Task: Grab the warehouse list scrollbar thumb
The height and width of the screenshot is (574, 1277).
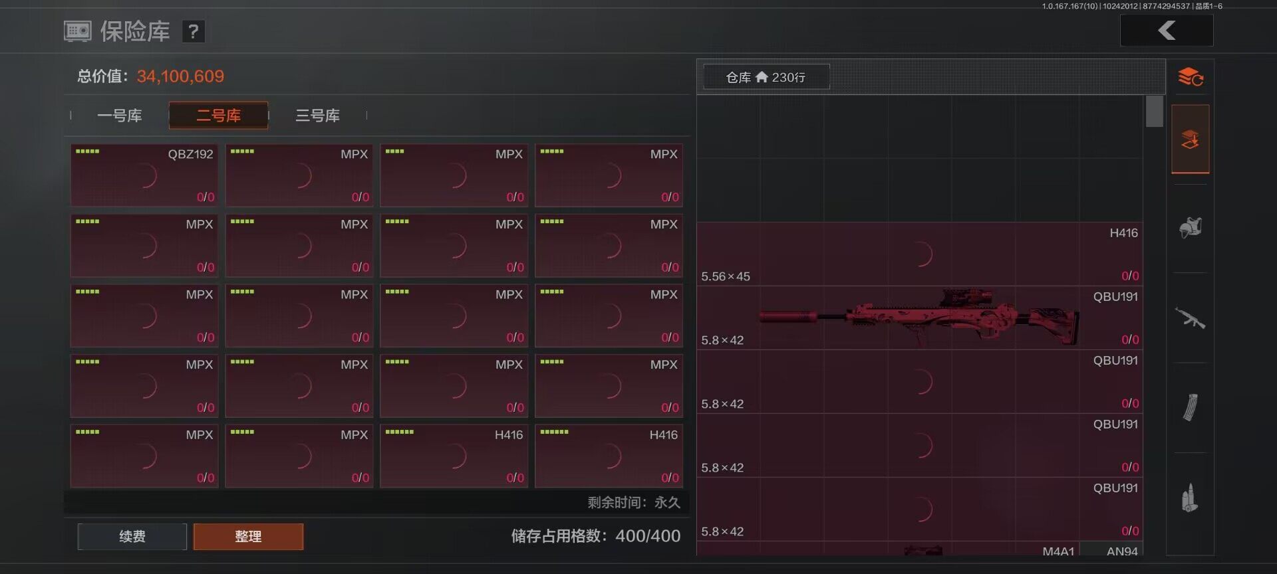Action: (1155, 111)
